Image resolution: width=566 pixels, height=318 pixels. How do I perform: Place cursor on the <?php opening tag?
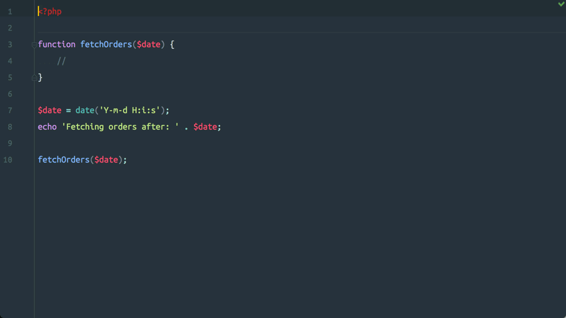pos(50,12)
